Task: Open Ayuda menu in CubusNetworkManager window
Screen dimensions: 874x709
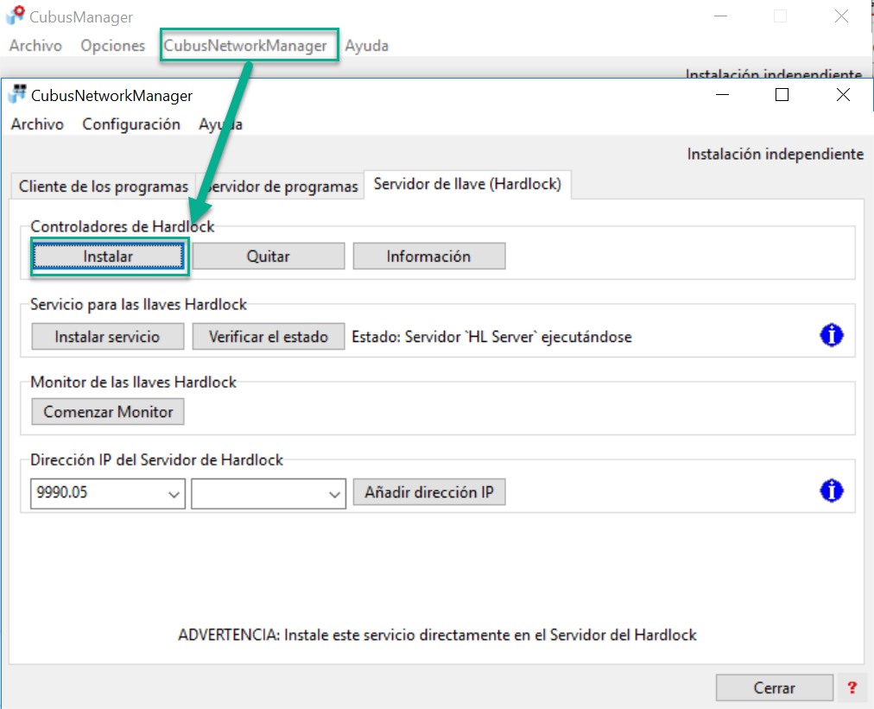Action: 221,124
